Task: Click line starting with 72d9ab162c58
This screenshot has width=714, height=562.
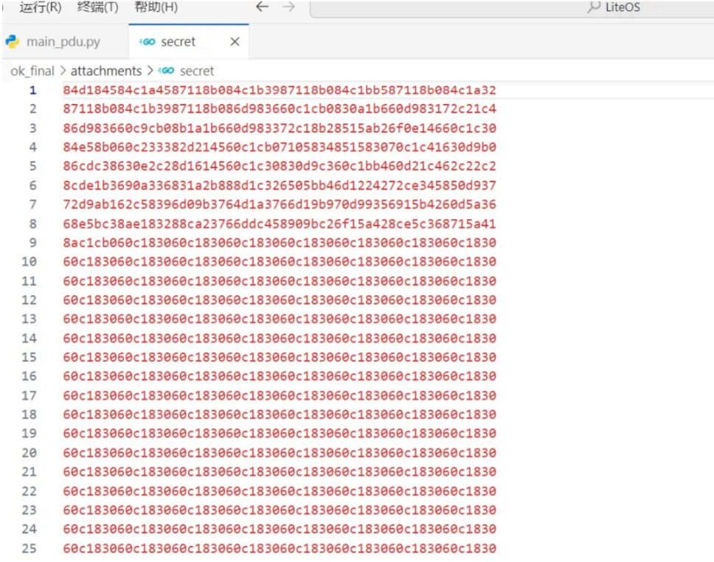Action: coord(280,204)
